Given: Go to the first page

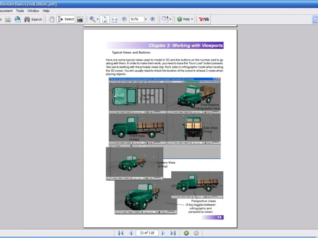Looking at the screenshot, I should pyautogui.click(x=121, y=233).
